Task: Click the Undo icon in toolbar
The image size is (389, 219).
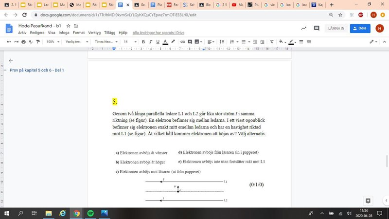Action: [9, 42]
